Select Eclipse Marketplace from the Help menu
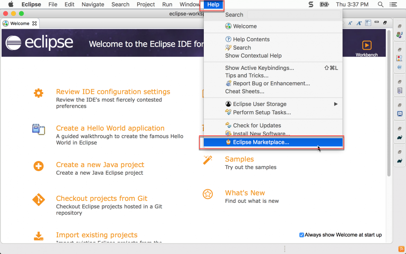 coord(261,142)
